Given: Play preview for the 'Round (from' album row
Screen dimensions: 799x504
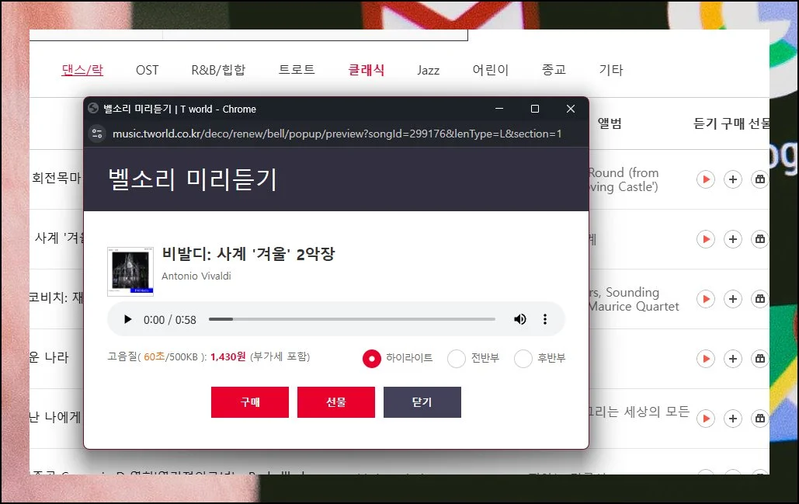Looking at the screenshot, I should point(705,179).
